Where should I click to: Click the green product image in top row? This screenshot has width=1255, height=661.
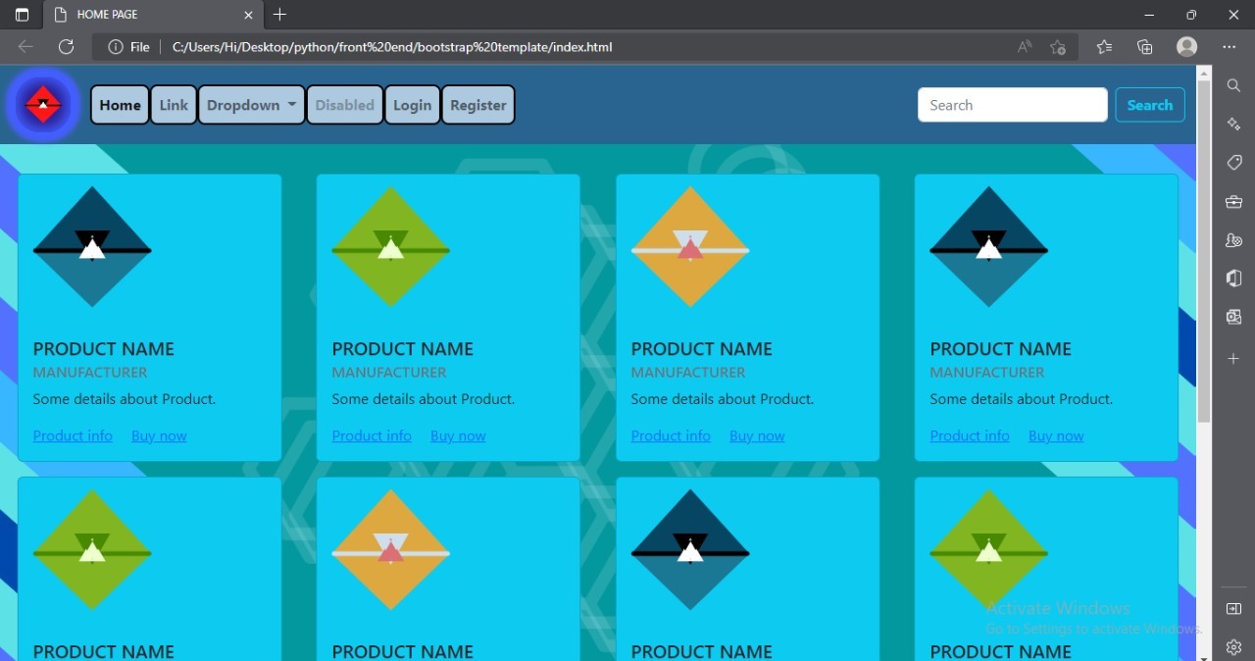[391, 247]
